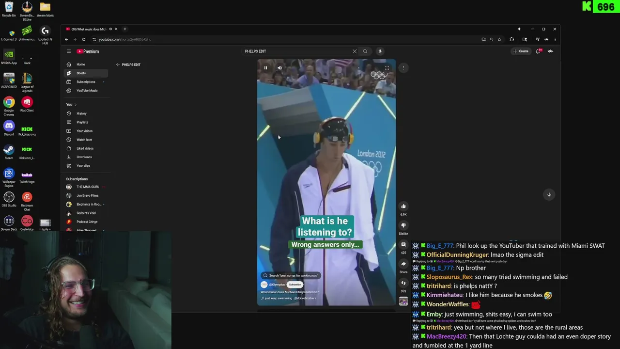Expand the You section chevron
620x349 pixels.
[x=75, y=105]
